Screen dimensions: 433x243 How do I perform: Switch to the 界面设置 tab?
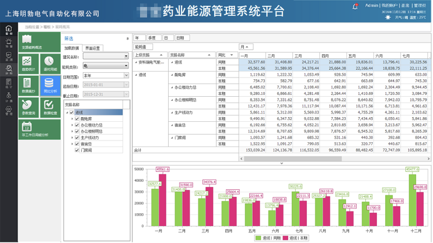(92, 48)
